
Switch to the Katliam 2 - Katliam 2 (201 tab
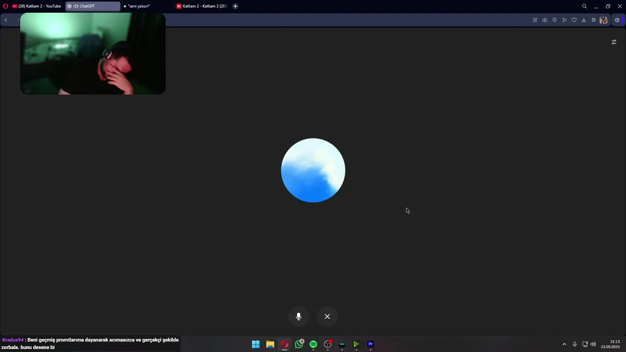(202, 6)
